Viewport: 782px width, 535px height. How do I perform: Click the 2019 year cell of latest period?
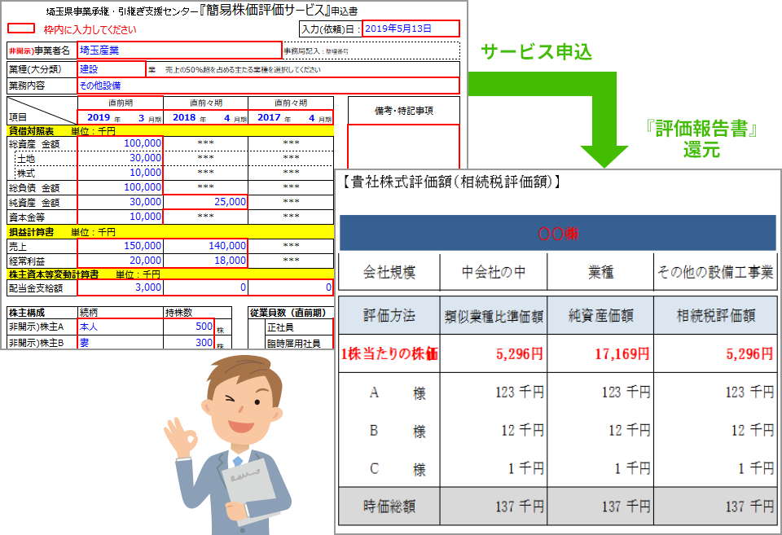click(98, 117)
